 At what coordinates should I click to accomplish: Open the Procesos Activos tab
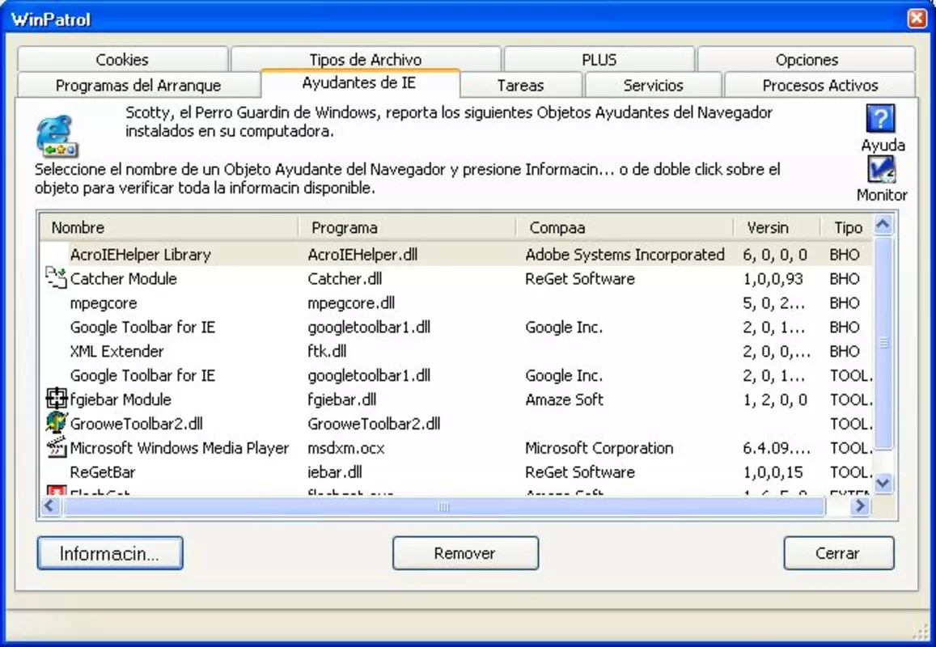[x=820, y=85]
